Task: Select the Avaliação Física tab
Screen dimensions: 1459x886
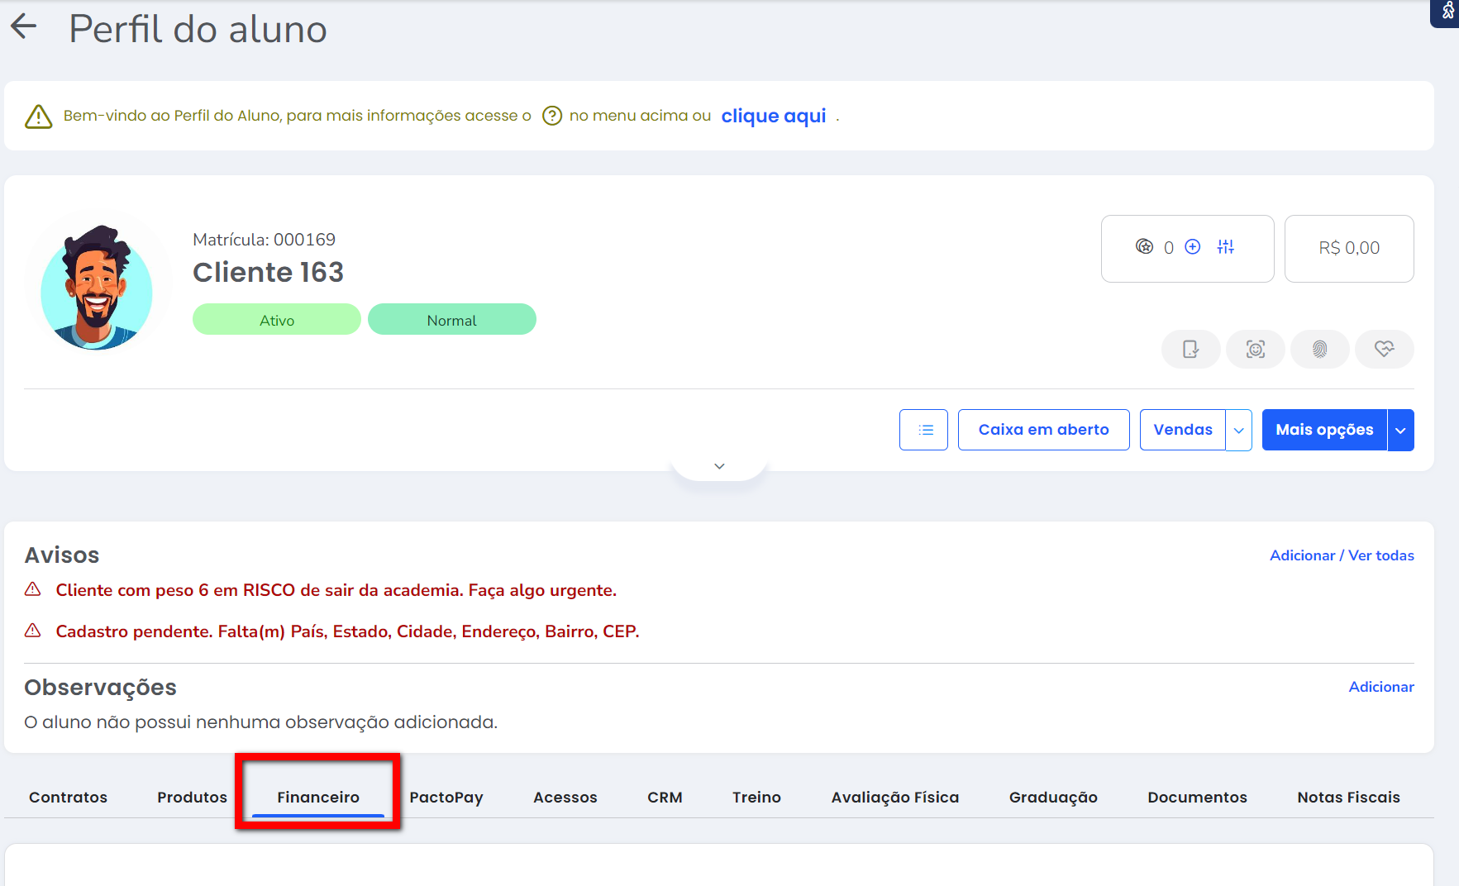Action: (x=894, y=798)
